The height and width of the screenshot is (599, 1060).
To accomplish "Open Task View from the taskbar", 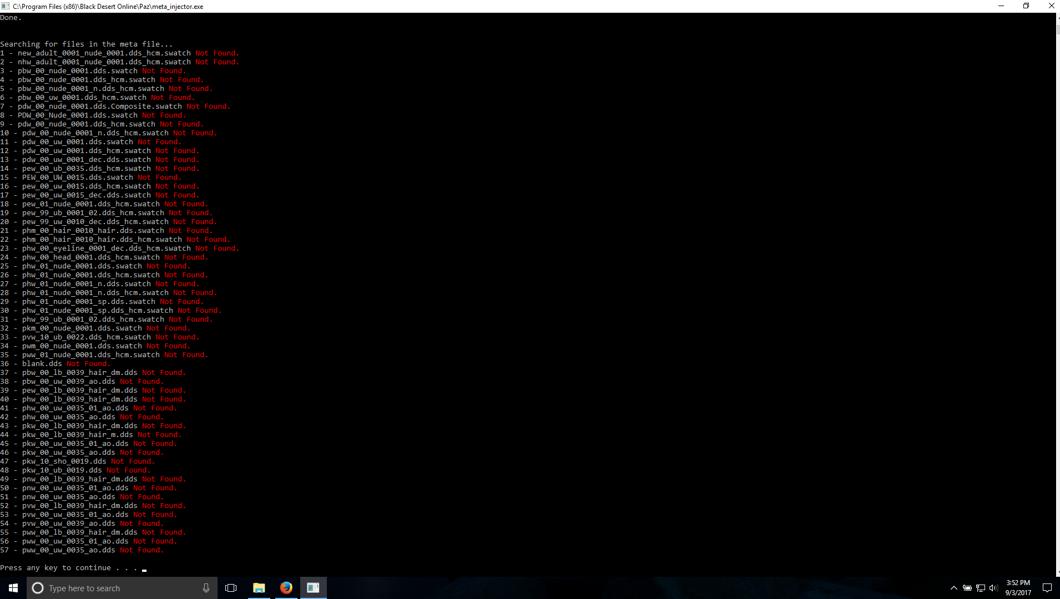I will pos(231,588).
